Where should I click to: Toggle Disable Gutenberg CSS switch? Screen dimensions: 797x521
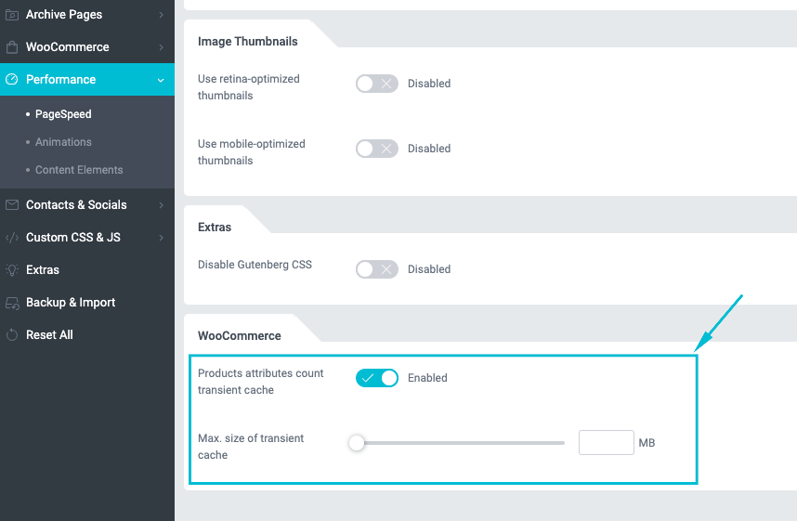tap(376, 269)
